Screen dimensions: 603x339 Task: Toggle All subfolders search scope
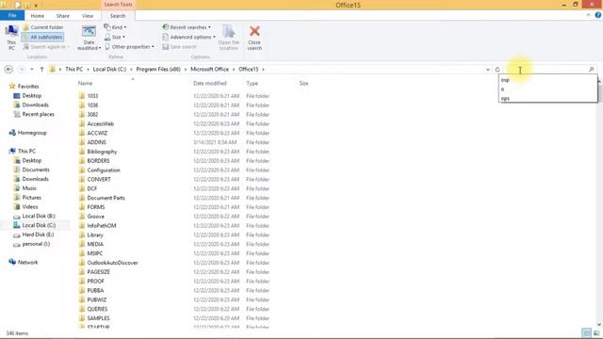(42, 37)
